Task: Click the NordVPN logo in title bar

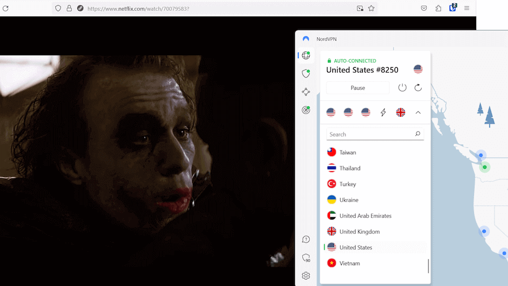Action: (306, 39)
